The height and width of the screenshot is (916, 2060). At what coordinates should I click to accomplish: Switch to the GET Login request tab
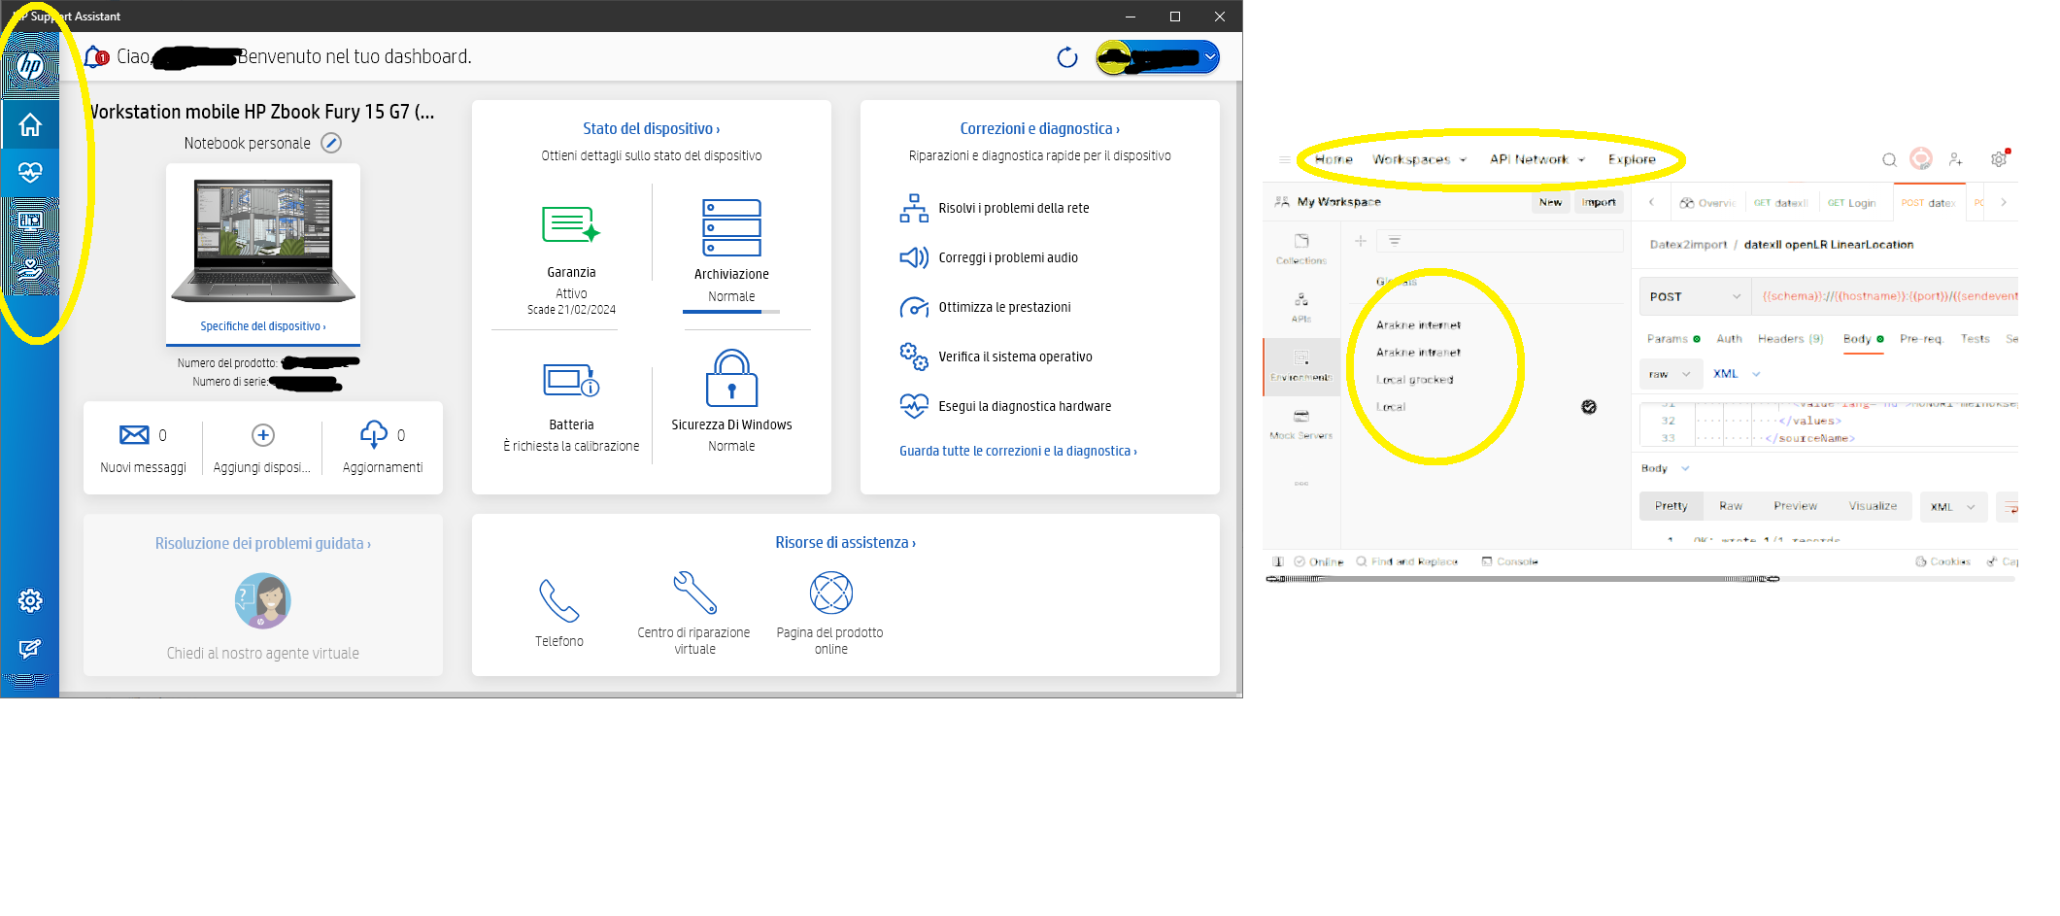[1853, 202]
